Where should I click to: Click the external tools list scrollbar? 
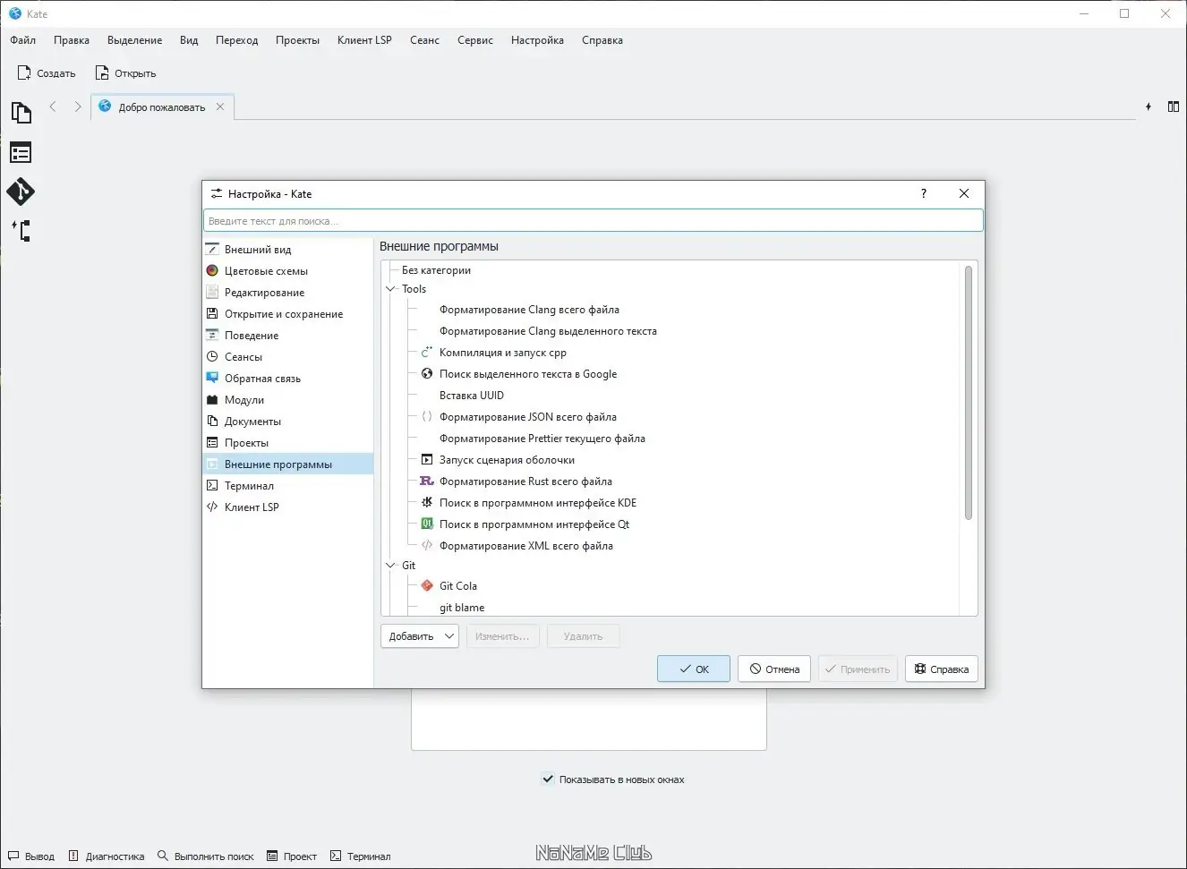pos(968,392)
